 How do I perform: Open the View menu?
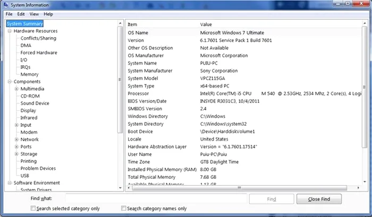pyautogui.click(x=34, y=14)
